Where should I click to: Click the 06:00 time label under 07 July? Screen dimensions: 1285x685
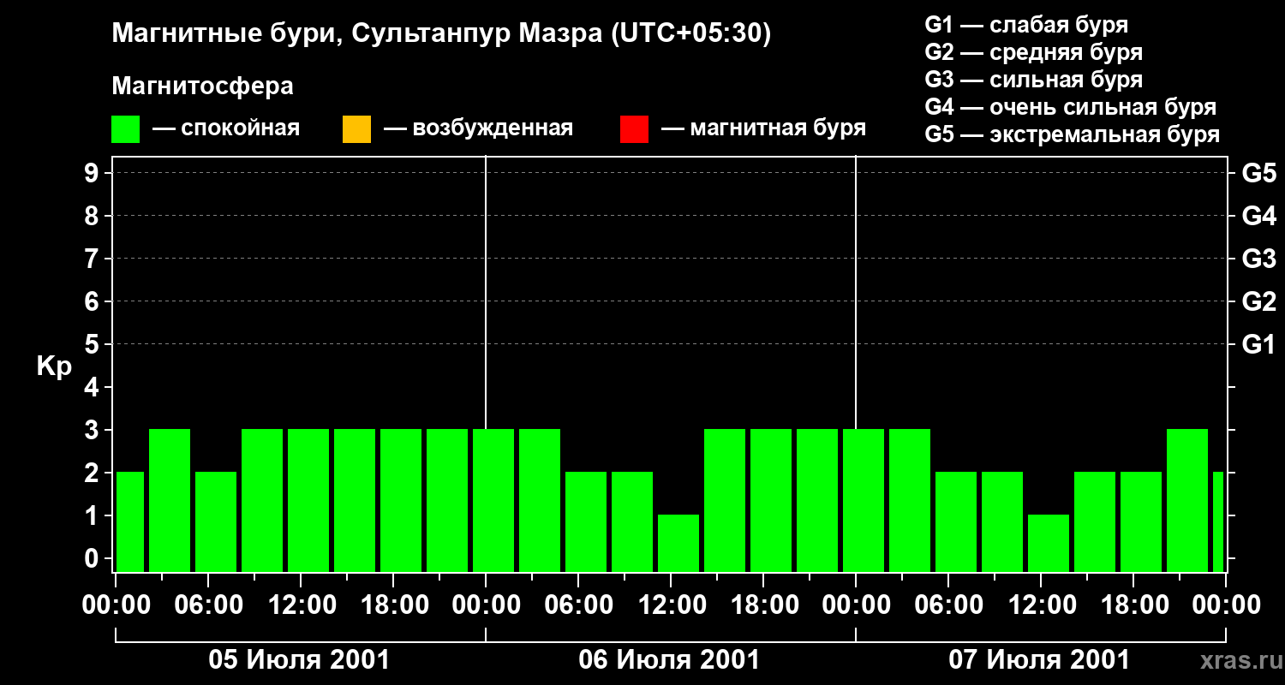948,605
